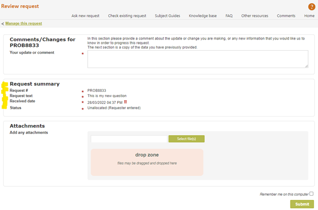Click the 'Received date' label

22,101
